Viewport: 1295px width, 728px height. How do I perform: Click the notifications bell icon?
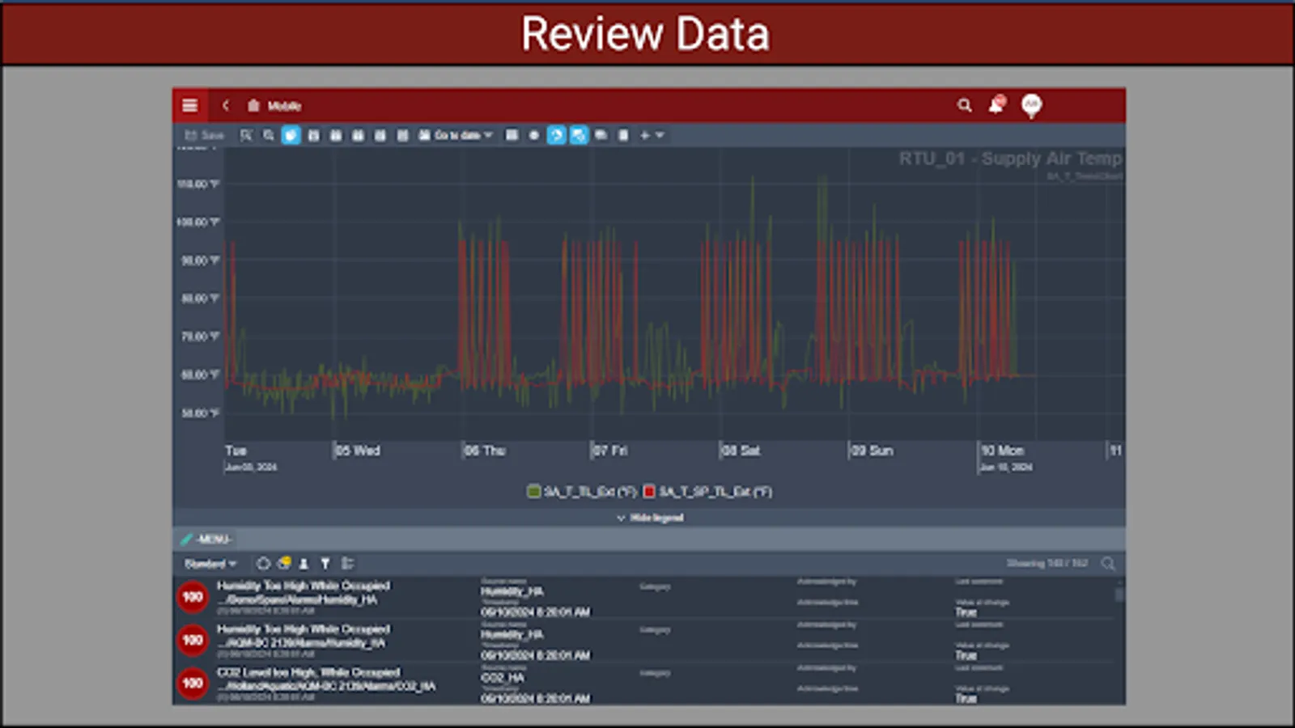click(x=996, y=105)
